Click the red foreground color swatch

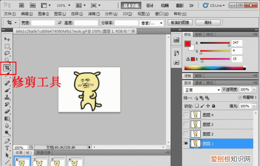tap(188, 44)
